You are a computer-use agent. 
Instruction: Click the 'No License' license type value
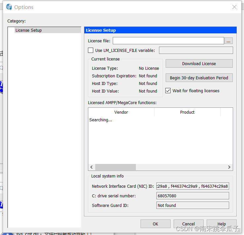149,68
